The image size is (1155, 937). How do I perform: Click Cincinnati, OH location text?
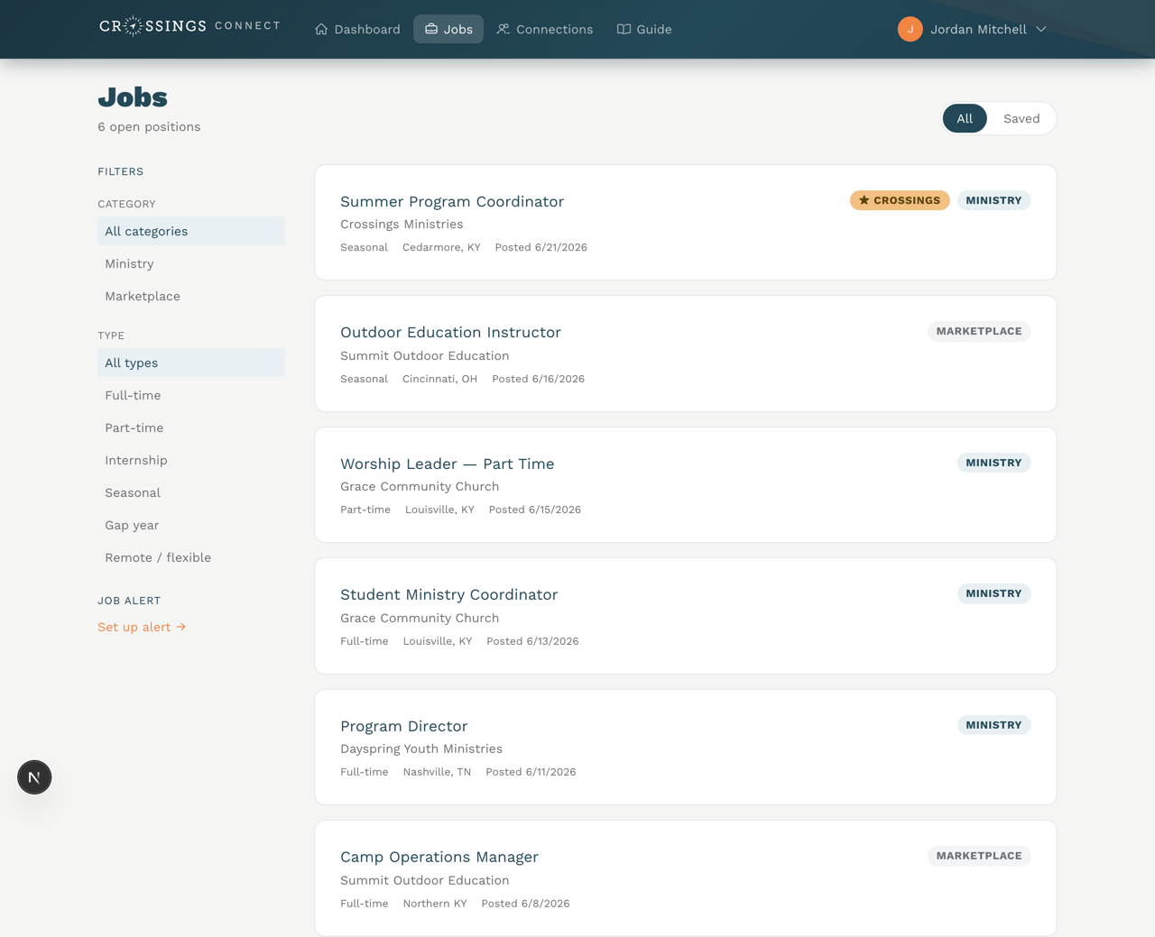point(439,379)
